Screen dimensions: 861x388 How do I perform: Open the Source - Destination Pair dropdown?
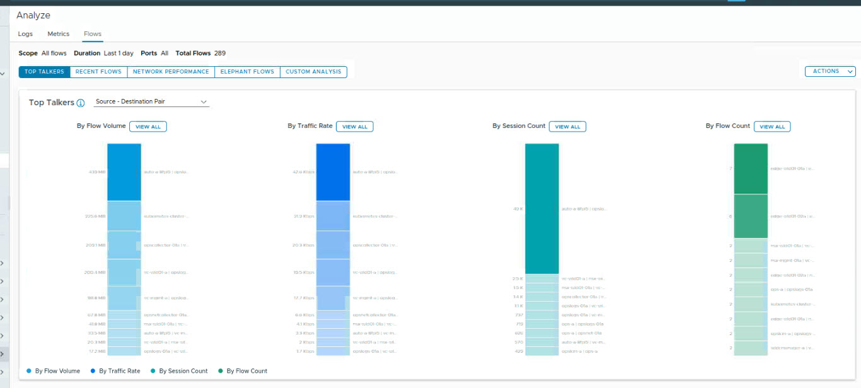pos(151,101)
